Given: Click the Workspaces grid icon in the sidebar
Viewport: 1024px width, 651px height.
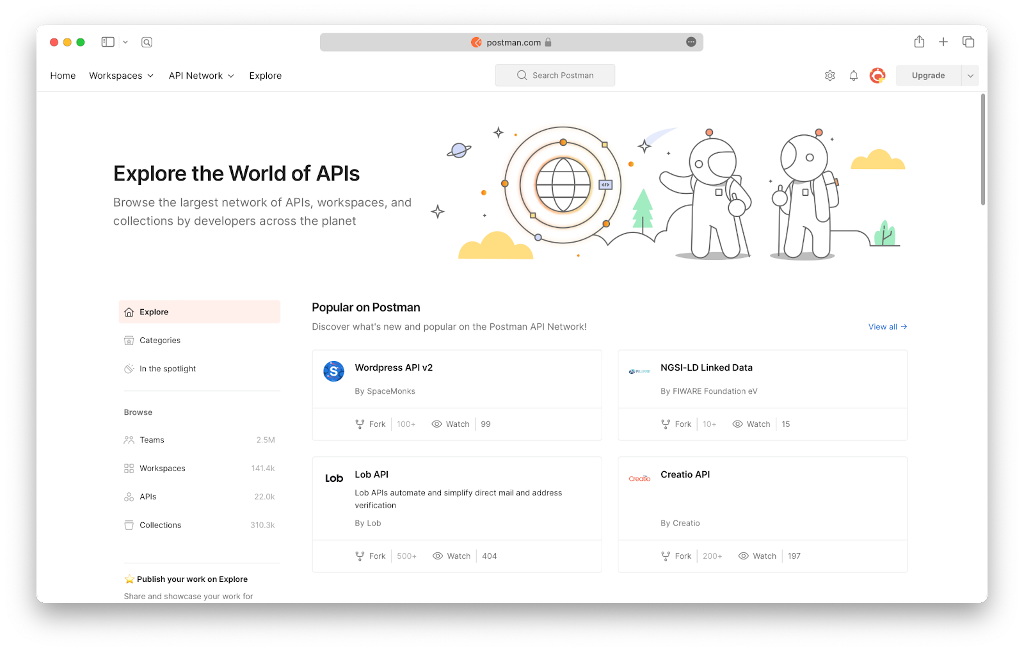Looking at the screenshot, I should [x=129, y=469].
